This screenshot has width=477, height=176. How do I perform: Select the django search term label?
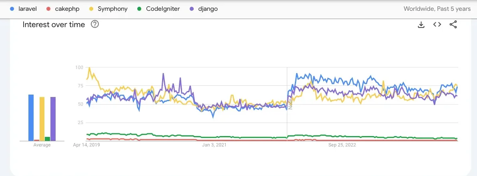click(208, 9)
